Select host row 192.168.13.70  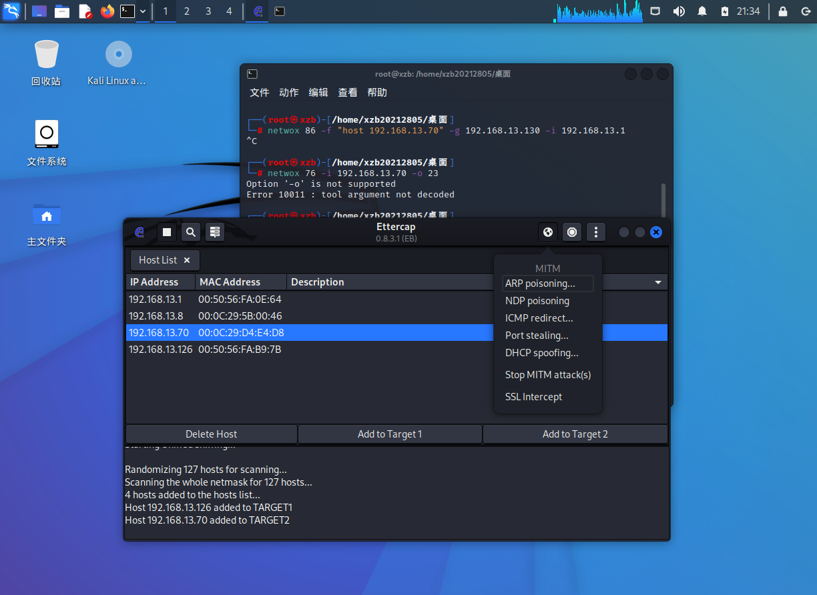[x=396, y=333]
